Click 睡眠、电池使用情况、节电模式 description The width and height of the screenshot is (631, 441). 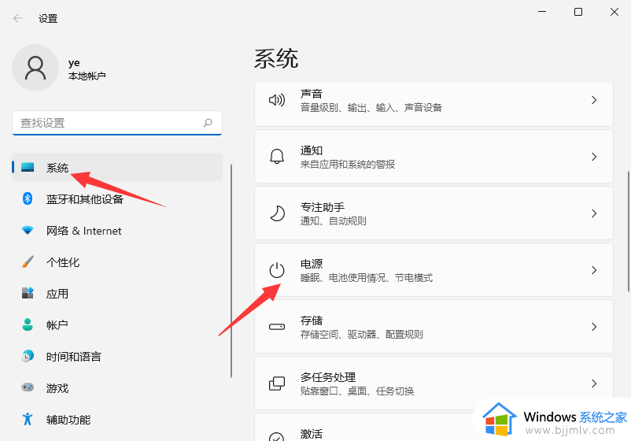click(367, 277)
